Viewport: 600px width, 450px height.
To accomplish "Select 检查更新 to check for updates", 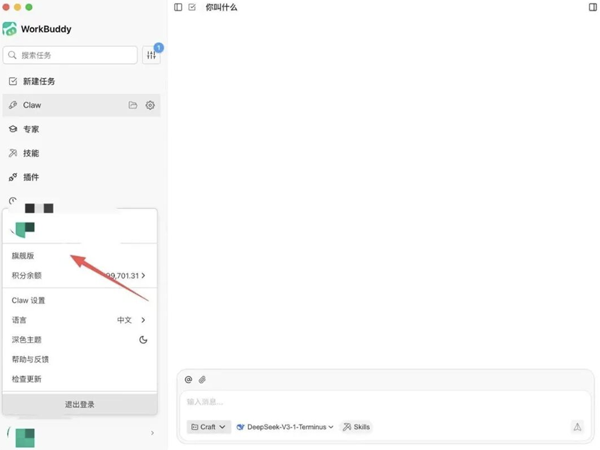I will pyautogui.click(x=27, y=379).
